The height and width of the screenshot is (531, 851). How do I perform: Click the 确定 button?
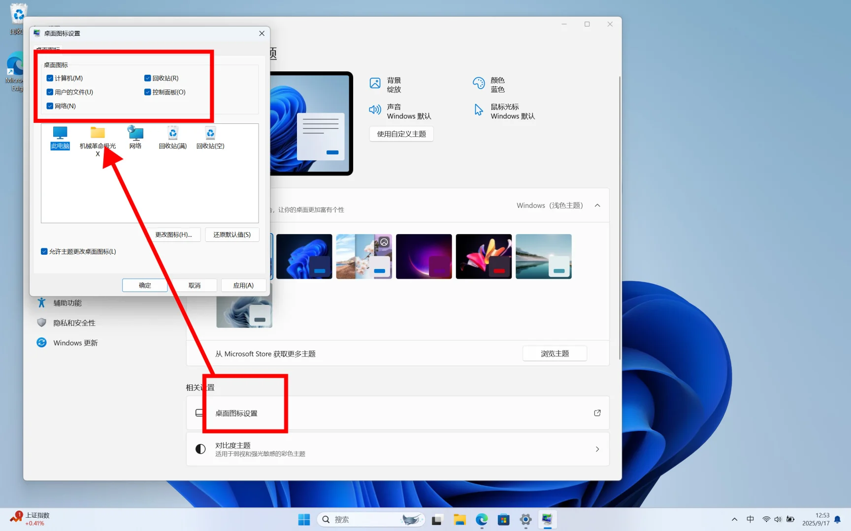[x=145, y=285]
